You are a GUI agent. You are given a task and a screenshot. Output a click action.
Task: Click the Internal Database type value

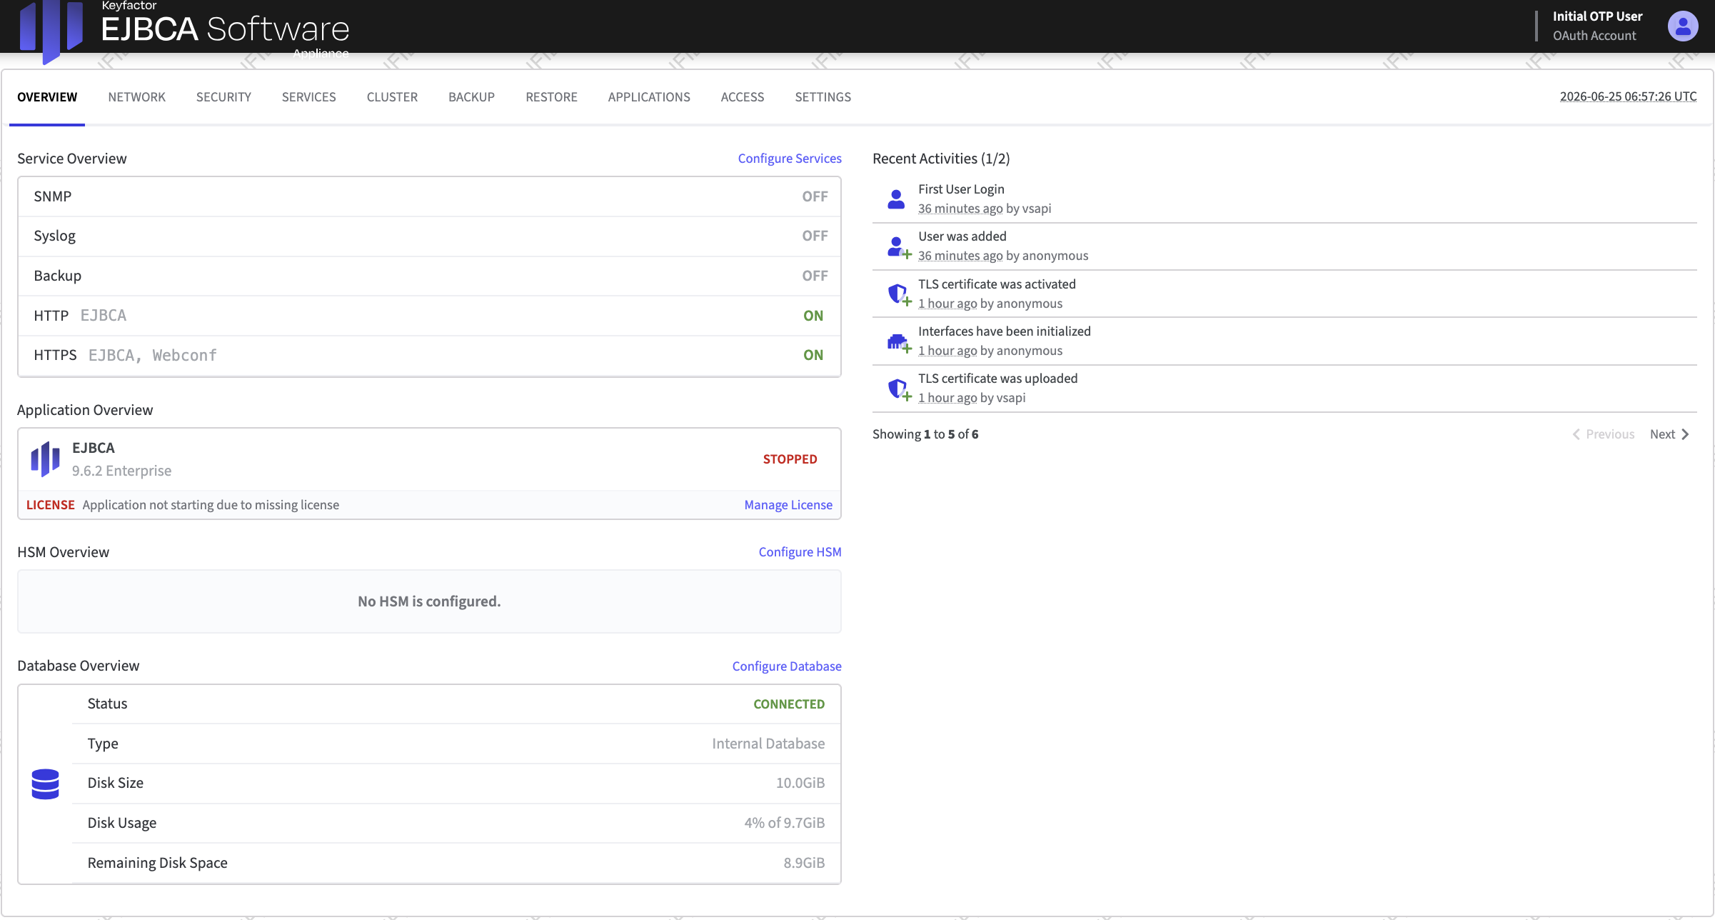[x=768, y=744]
